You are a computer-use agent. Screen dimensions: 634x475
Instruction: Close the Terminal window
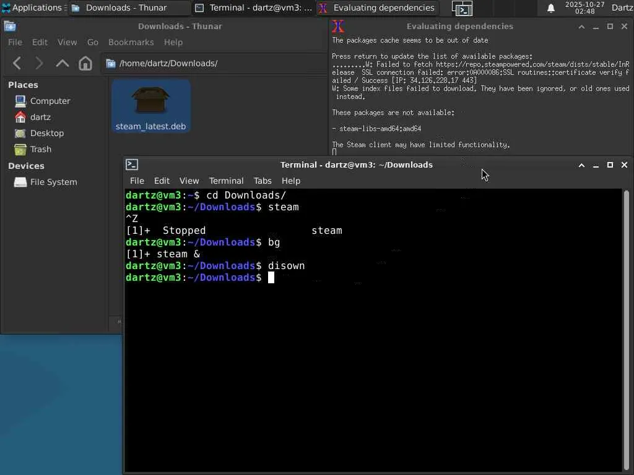click(x=624, y=165)
